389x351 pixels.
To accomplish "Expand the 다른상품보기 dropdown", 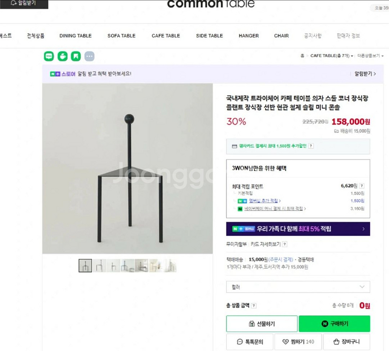I will coord(370,56).
